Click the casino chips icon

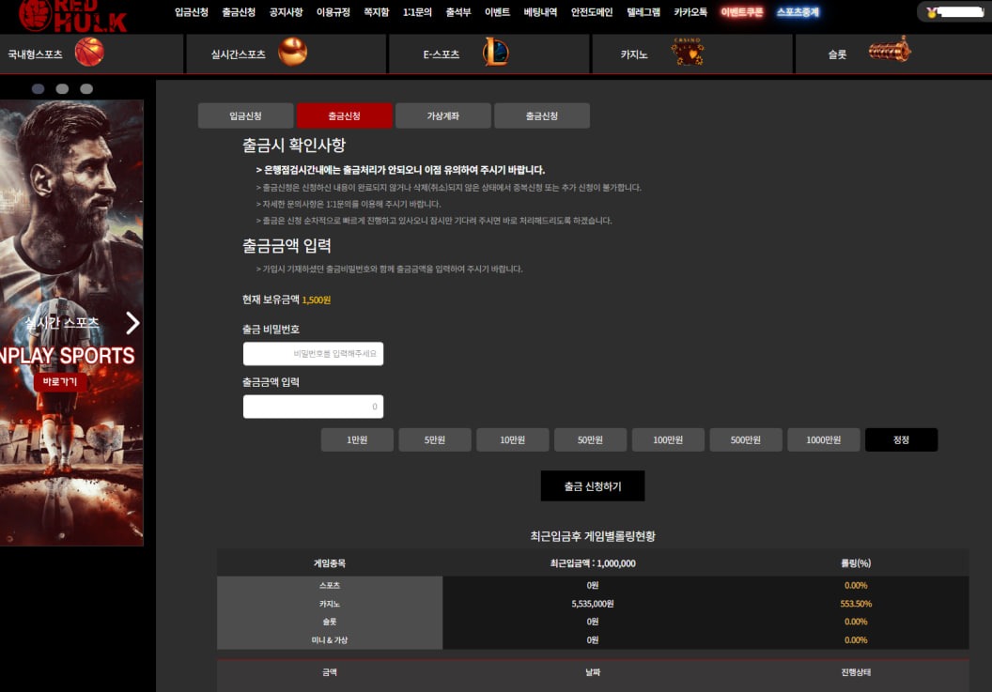688,53
